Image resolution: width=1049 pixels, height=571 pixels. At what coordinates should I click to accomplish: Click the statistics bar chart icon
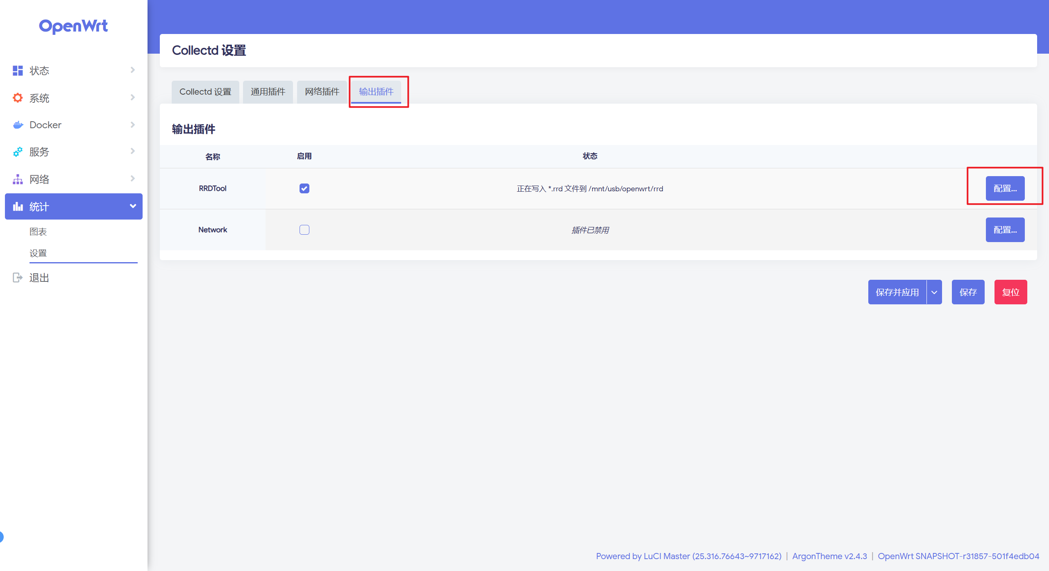[x=18, y=206]
